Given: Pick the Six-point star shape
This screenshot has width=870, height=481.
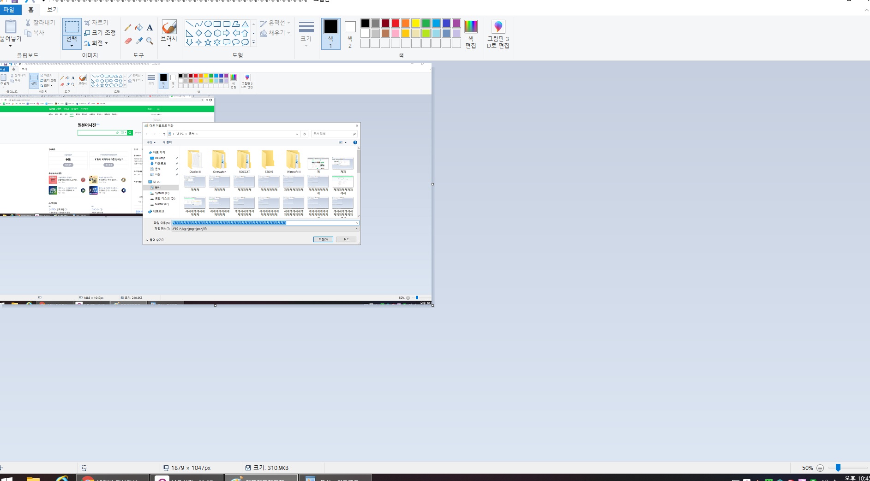Looking at the screenshot, I should (x=217, y=42).
